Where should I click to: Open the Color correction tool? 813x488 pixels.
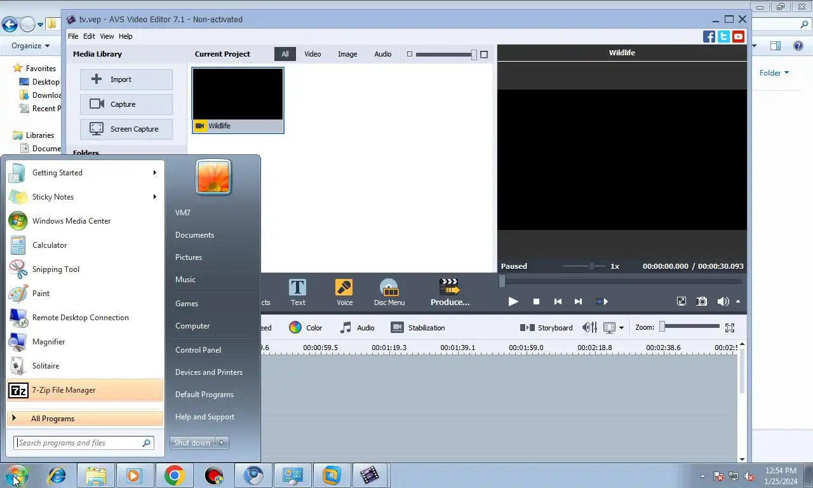pyautogui.click(x=306, y=328)
